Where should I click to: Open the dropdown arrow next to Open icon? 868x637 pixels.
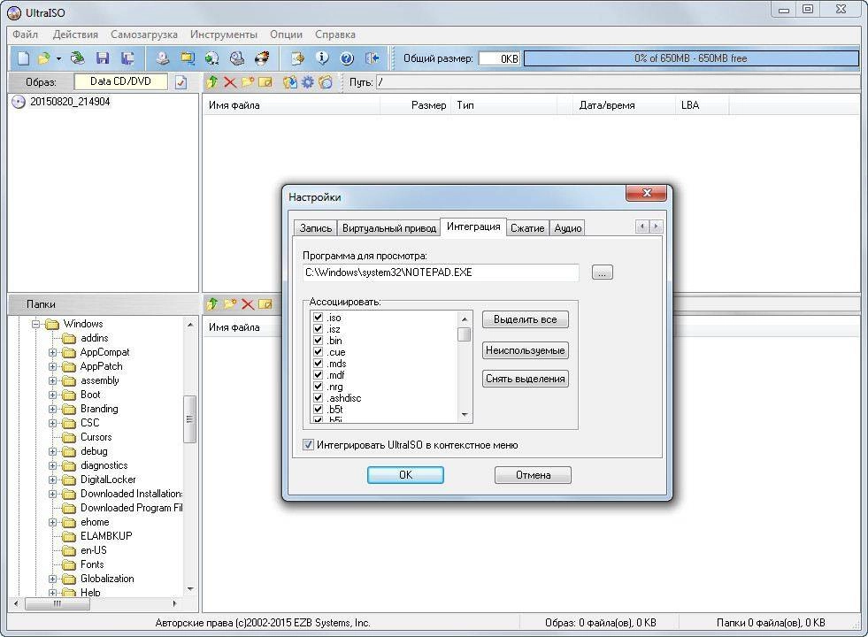pos(58,58)
